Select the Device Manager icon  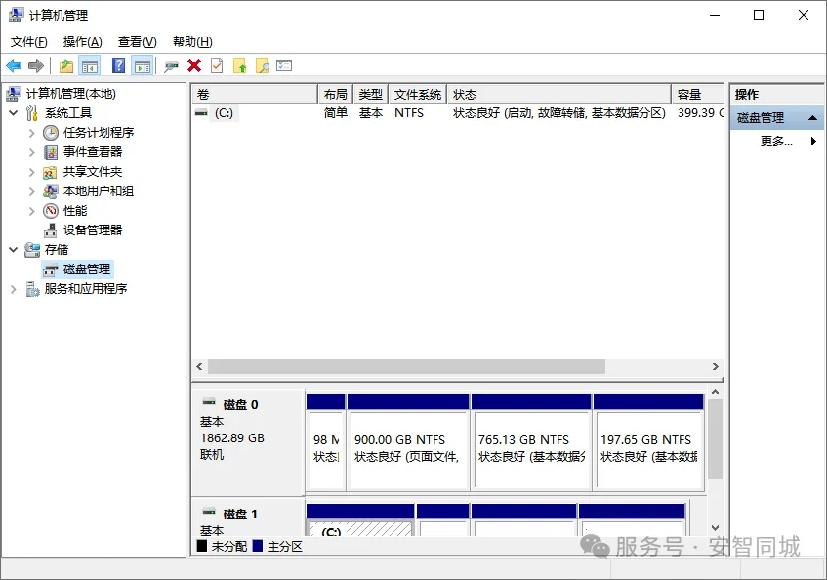51,230
